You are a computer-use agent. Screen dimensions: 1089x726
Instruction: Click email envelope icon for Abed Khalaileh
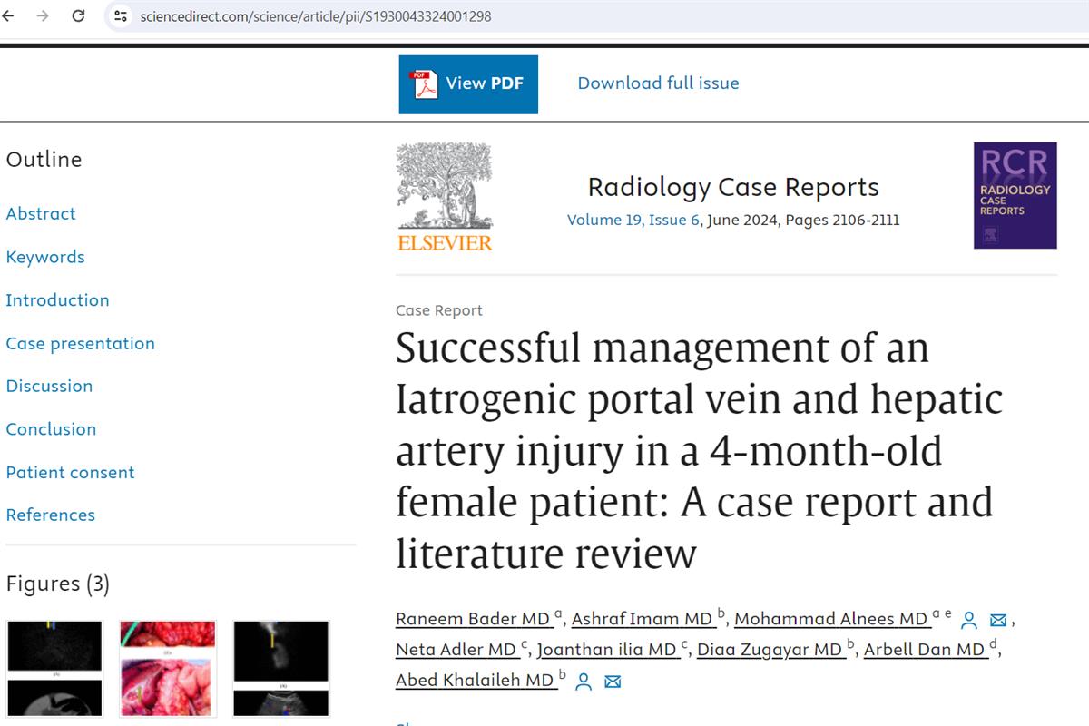point(613,682)
